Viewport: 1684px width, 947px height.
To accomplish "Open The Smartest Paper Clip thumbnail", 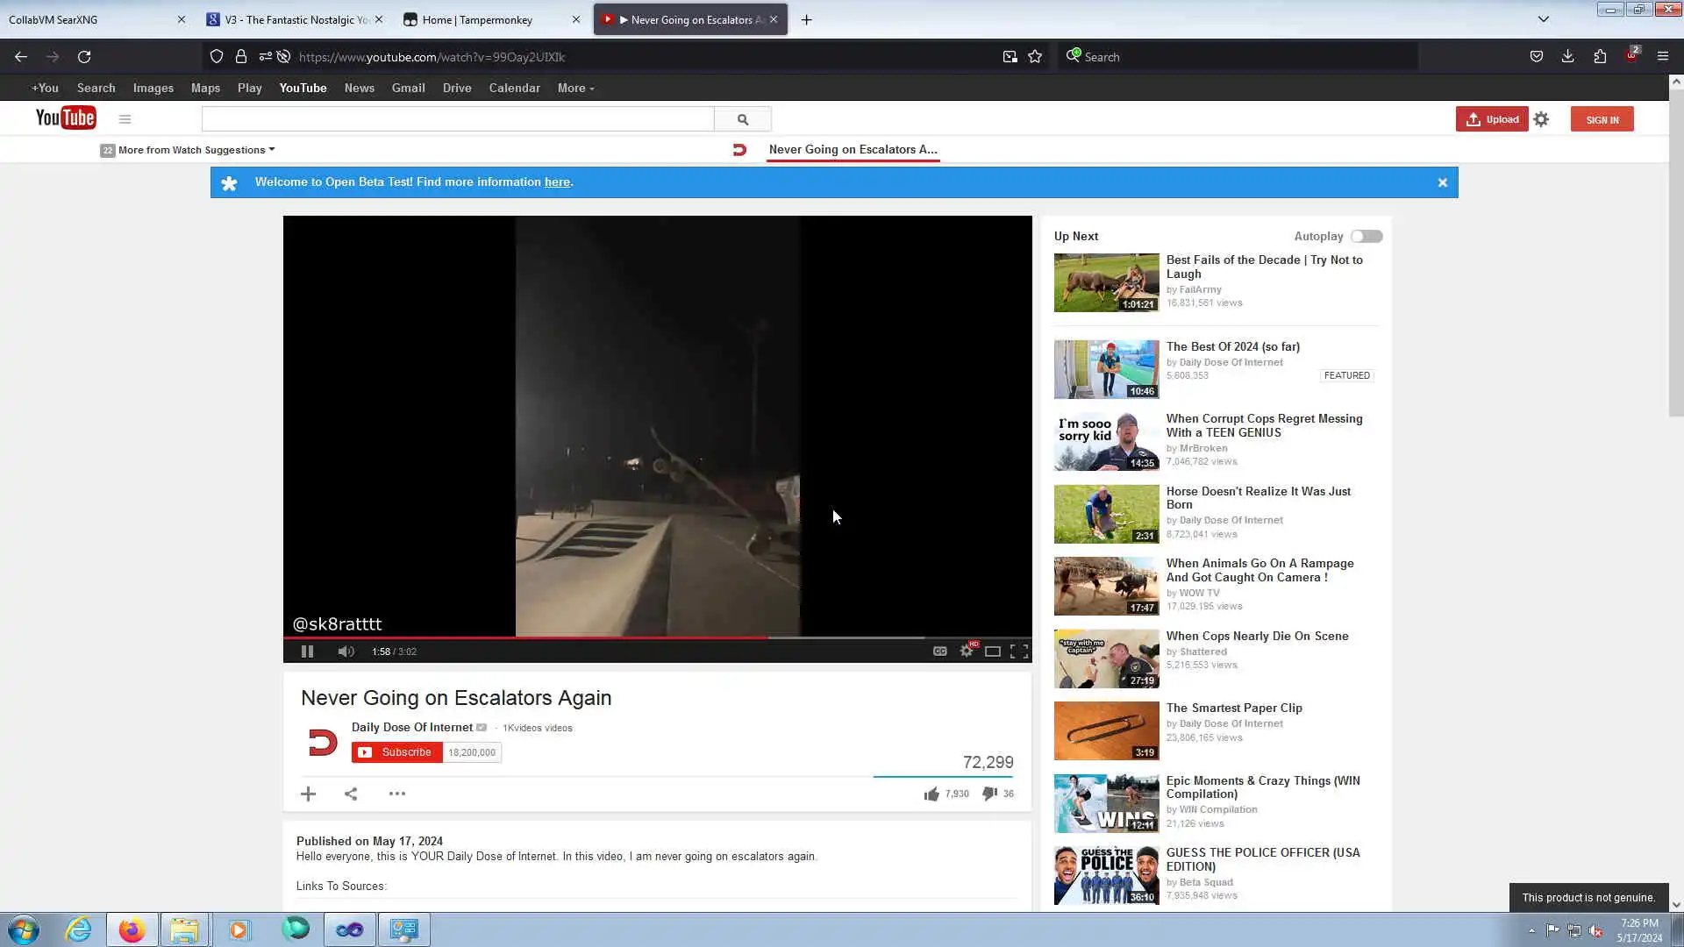I will [1106, 730].
